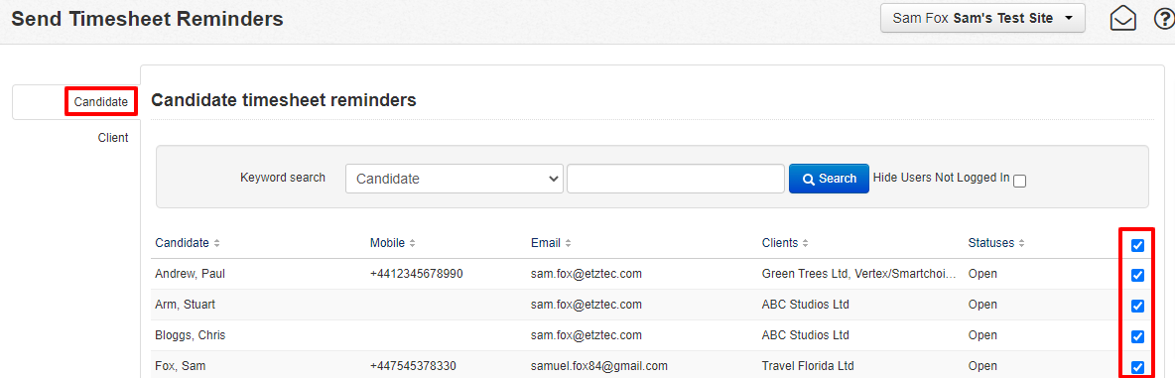
Task: Uncheck the checkbox for Andrew, Paul
Action: [x=1137, y=275]
